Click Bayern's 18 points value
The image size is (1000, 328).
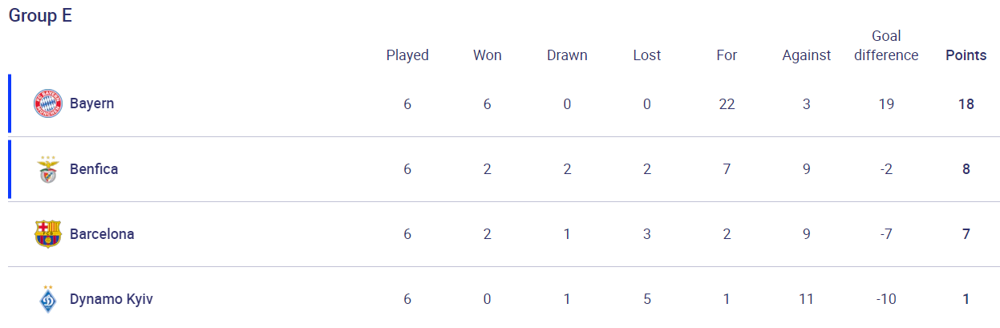[x=966, y=104]
